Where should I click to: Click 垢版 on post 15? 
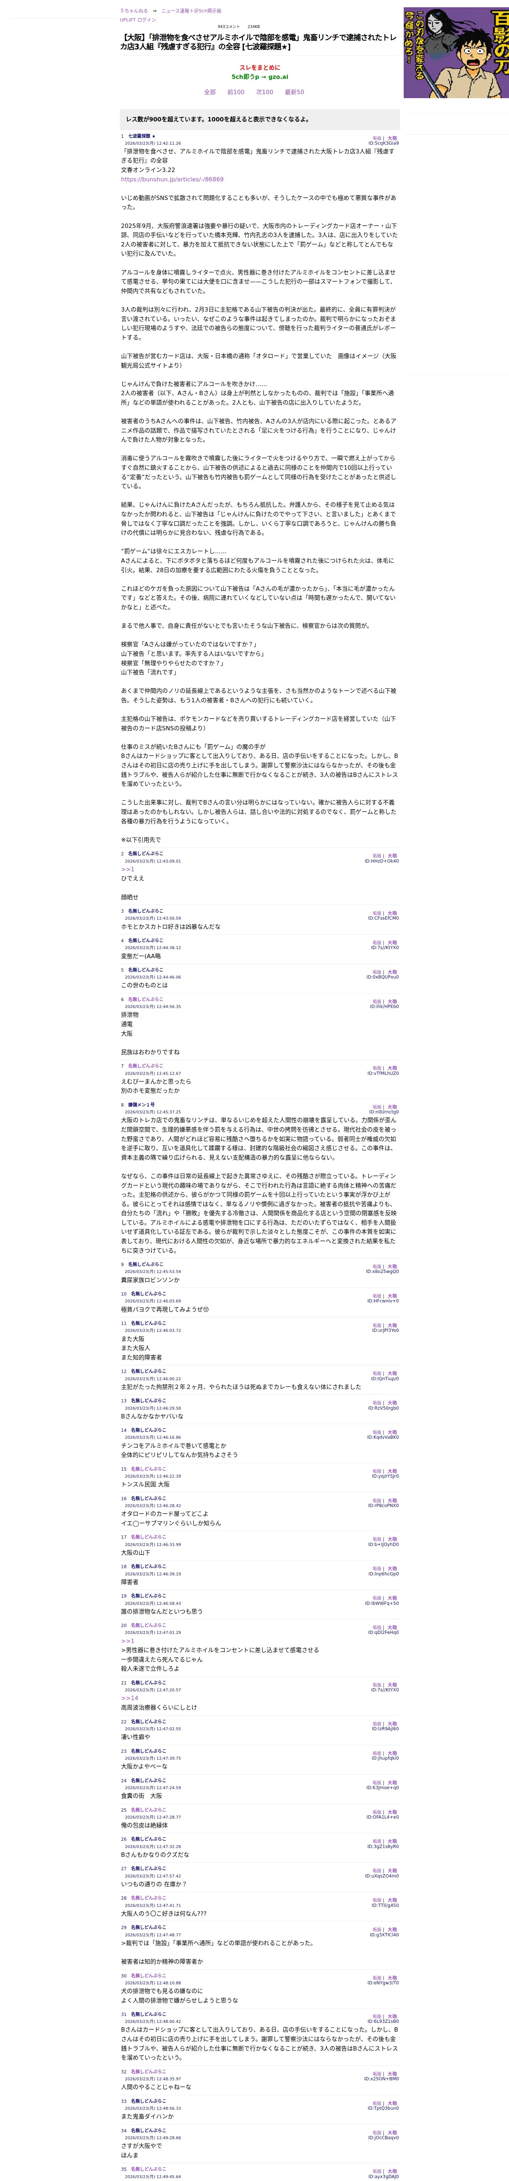tap(377, 1471)
